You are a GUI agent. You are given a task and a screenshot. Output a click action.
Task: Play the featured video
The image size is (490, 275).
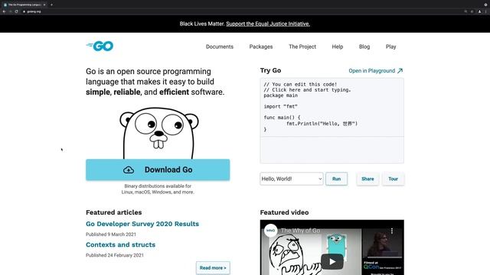click(332, 261)
